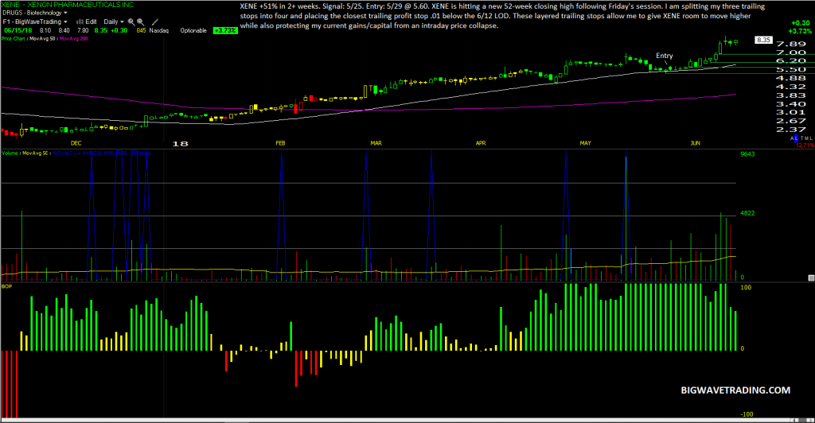Image resolution: width=815 pixels, height=423 pixels.
Task: Click the 06/15/18 date value
Action: pos(18,31)
